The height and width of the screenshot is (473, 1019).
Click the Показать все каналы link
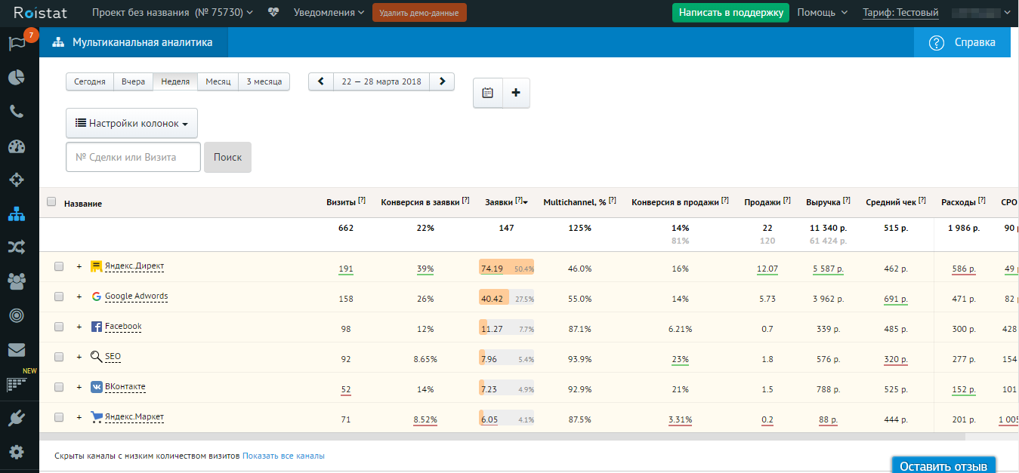click(283, 456)
